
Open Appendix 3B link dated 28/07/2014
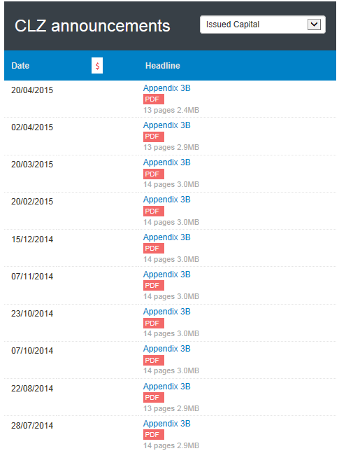(x=167, y=424)
